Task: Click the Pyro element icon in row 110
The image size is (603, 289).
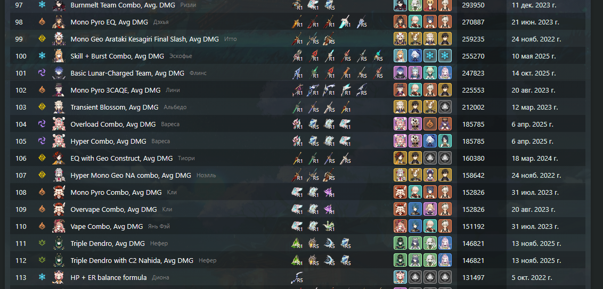Action: pos(42,226)
